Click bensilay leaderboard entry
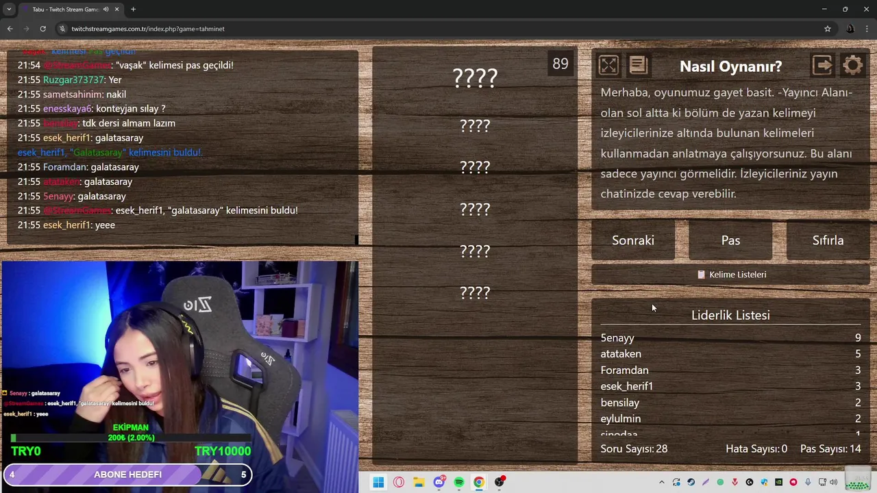Screen dimensions: 877x493 (x=619, y=403)
